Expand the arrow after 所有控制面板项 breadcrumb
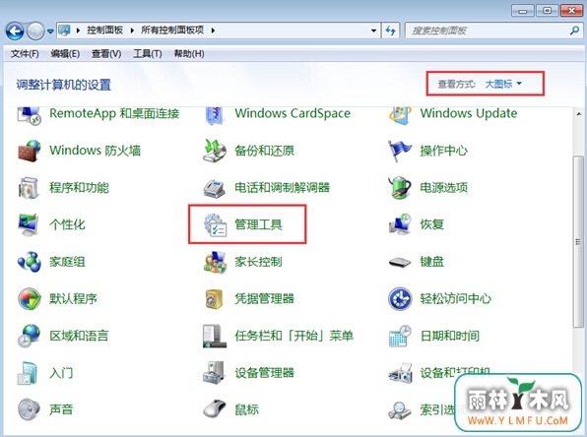 pos(213,31)
